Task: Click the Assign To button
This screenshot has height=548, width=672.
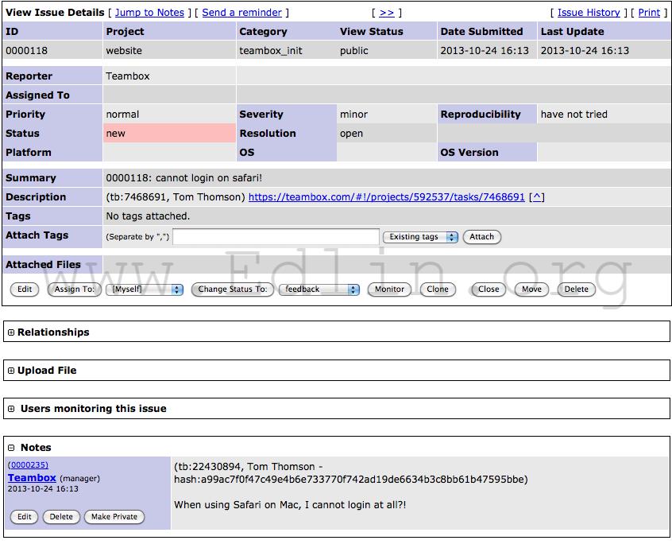Action: coord(74,290)
